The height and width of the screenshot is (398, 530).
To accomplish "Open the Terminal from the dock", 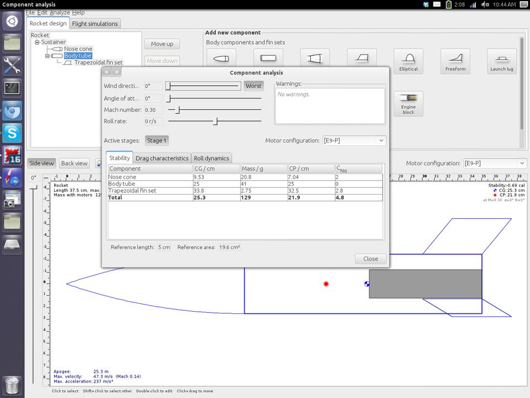I will pos(12,87).
